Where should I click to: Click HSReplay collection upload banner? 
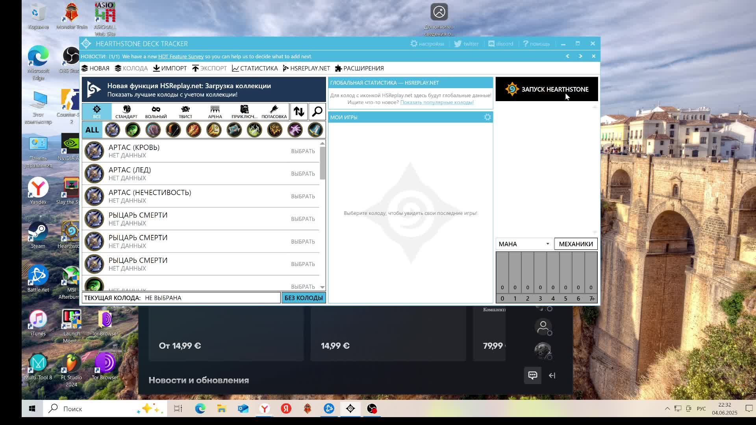coord(204,90)
